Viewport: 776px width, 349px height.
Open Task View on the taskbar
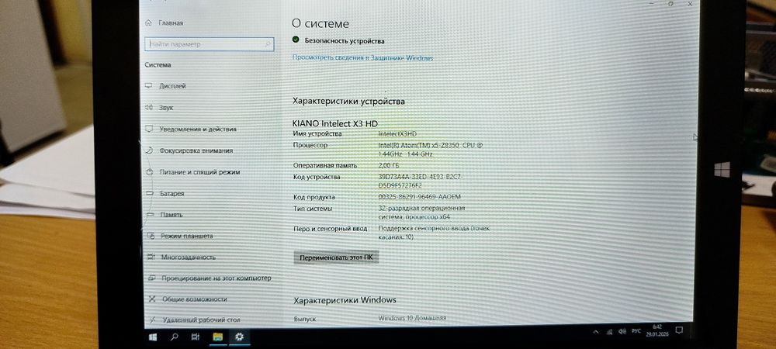click(x=196, y=337)
